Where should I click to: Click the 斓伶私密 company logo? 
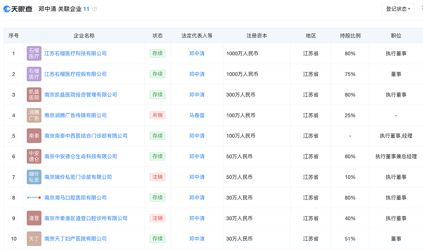click(34, 177)
